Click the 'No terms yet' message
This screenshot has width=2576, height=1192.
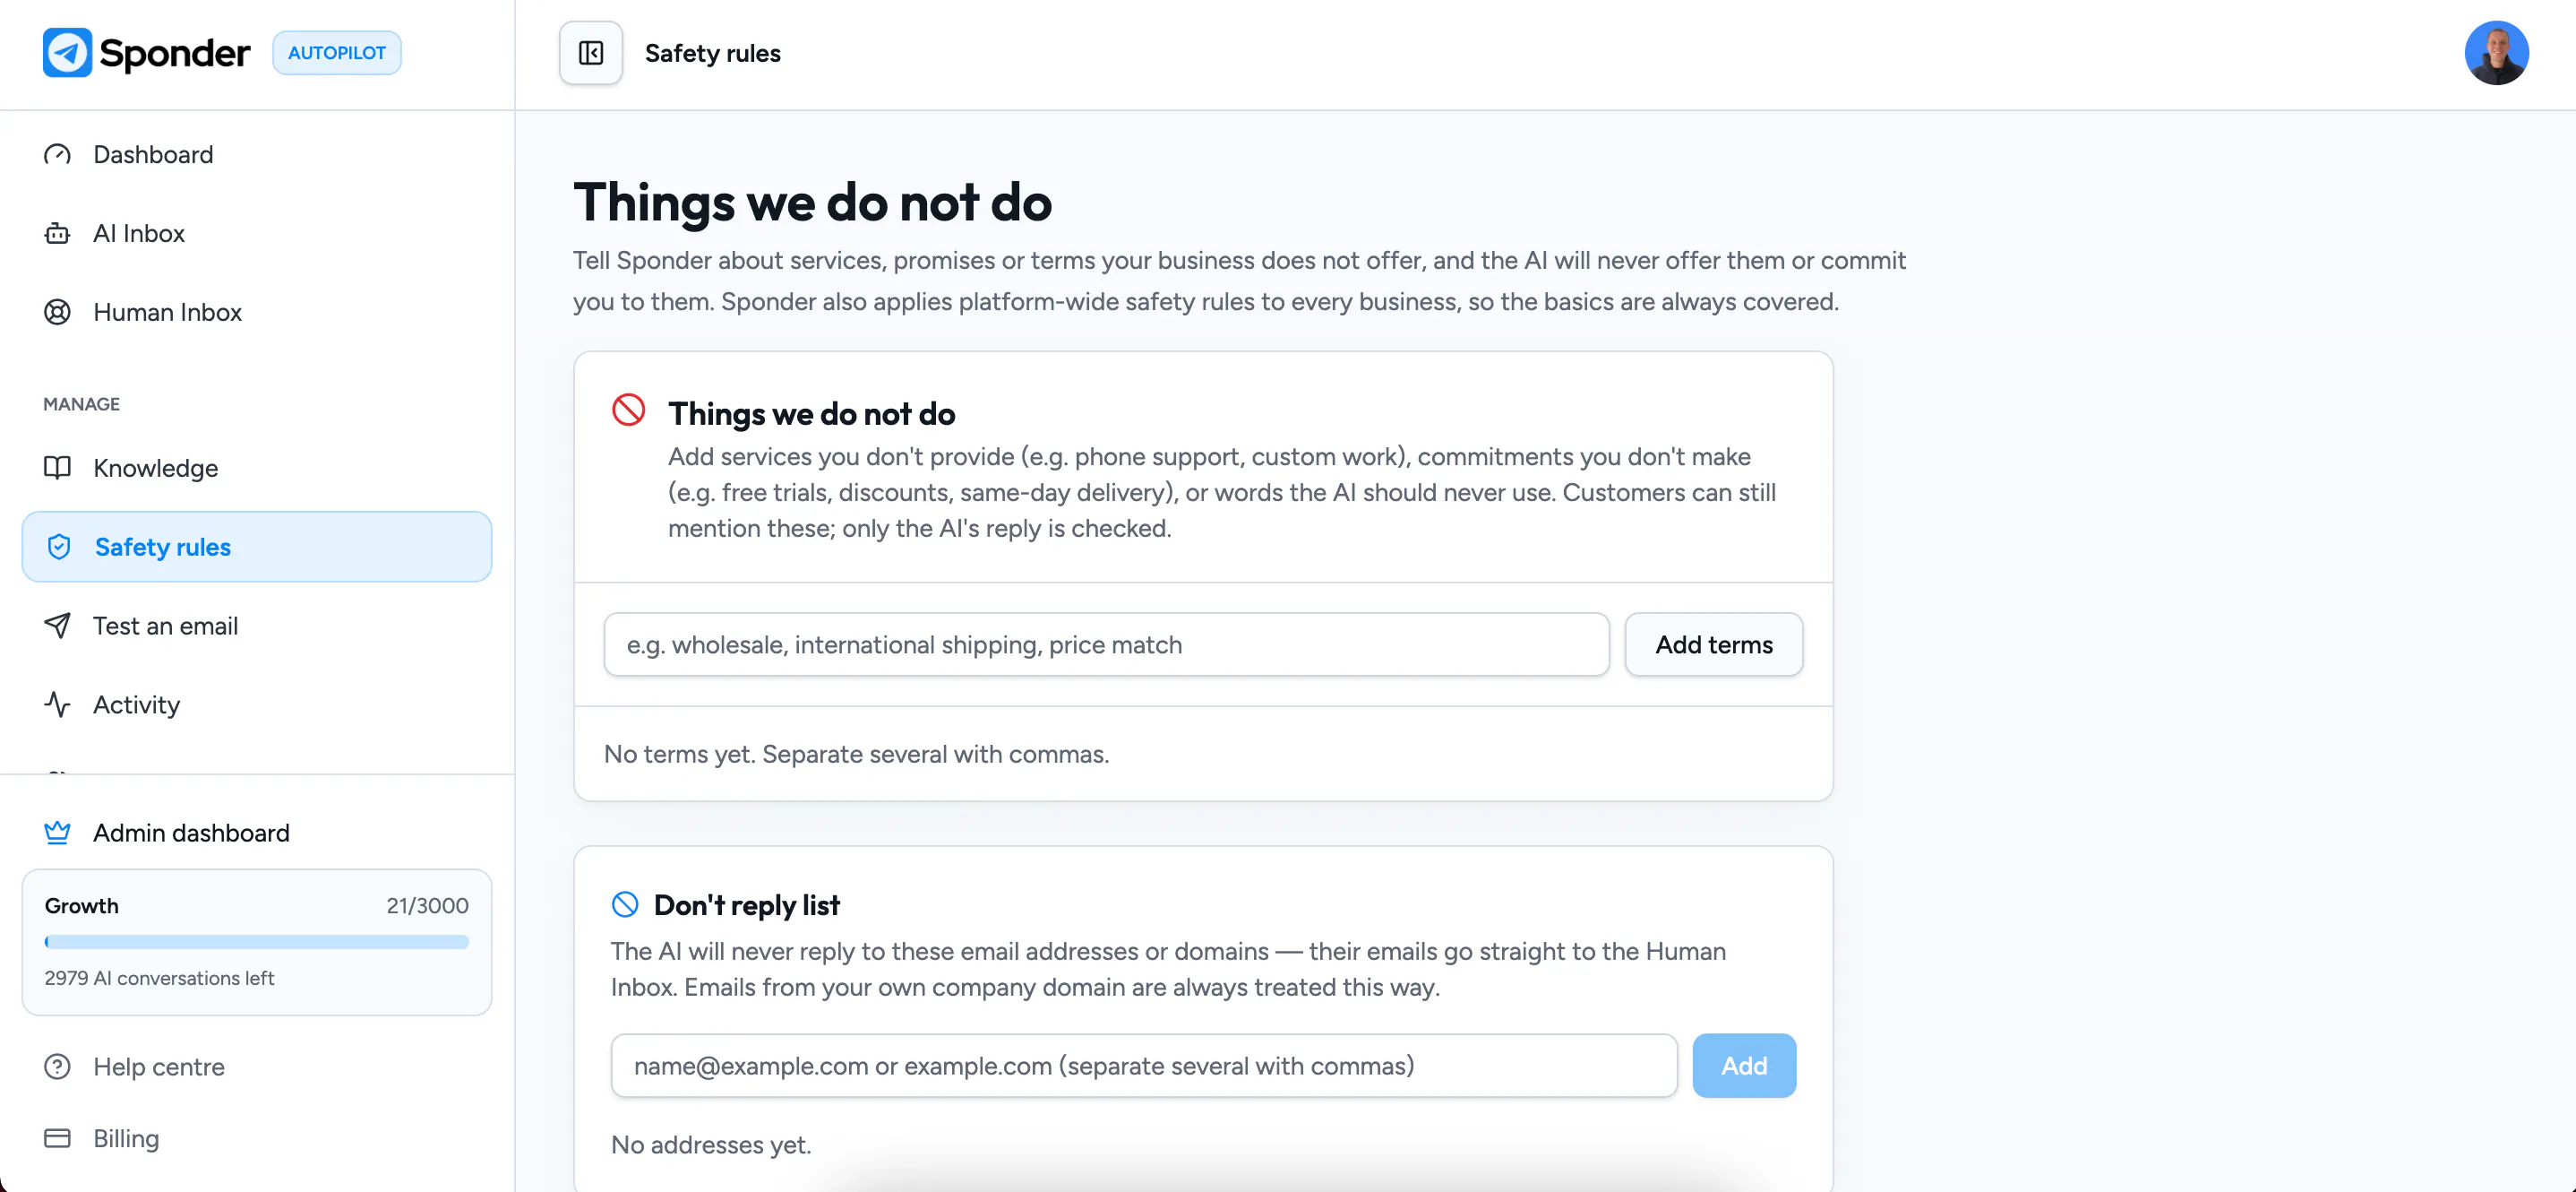click(x=856, y=754)
